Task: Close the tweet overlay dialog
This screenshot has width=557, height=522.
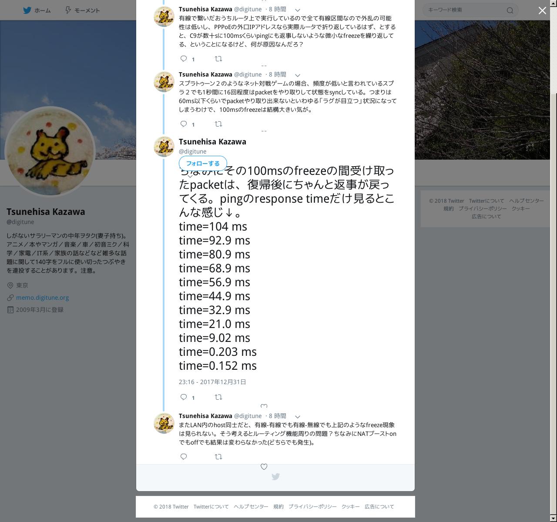Action: pyautogui.click(x=542, y=10)
